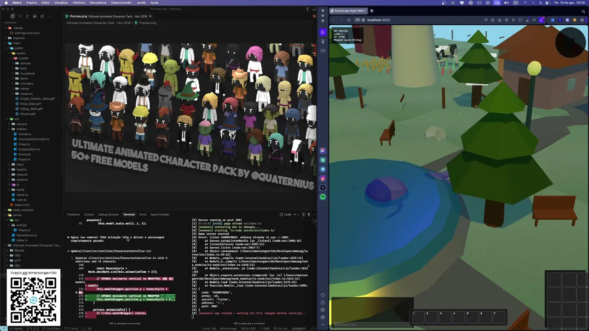Open Opera sidebar X (Twitter) icon

(x=323, y=188)
